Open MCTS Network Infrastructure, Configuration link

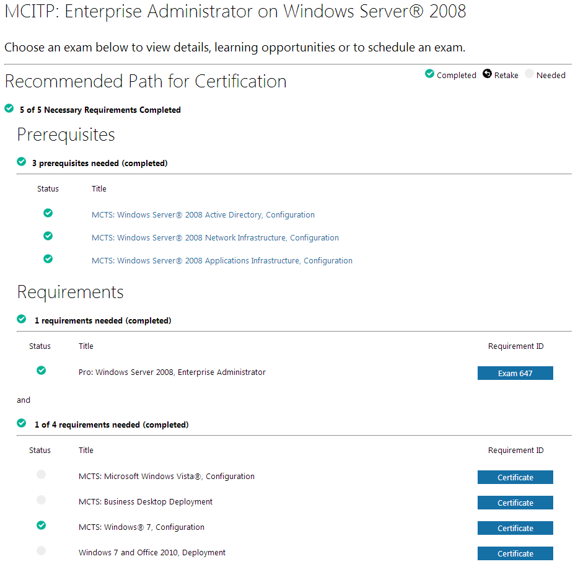[x=215, y=237]
